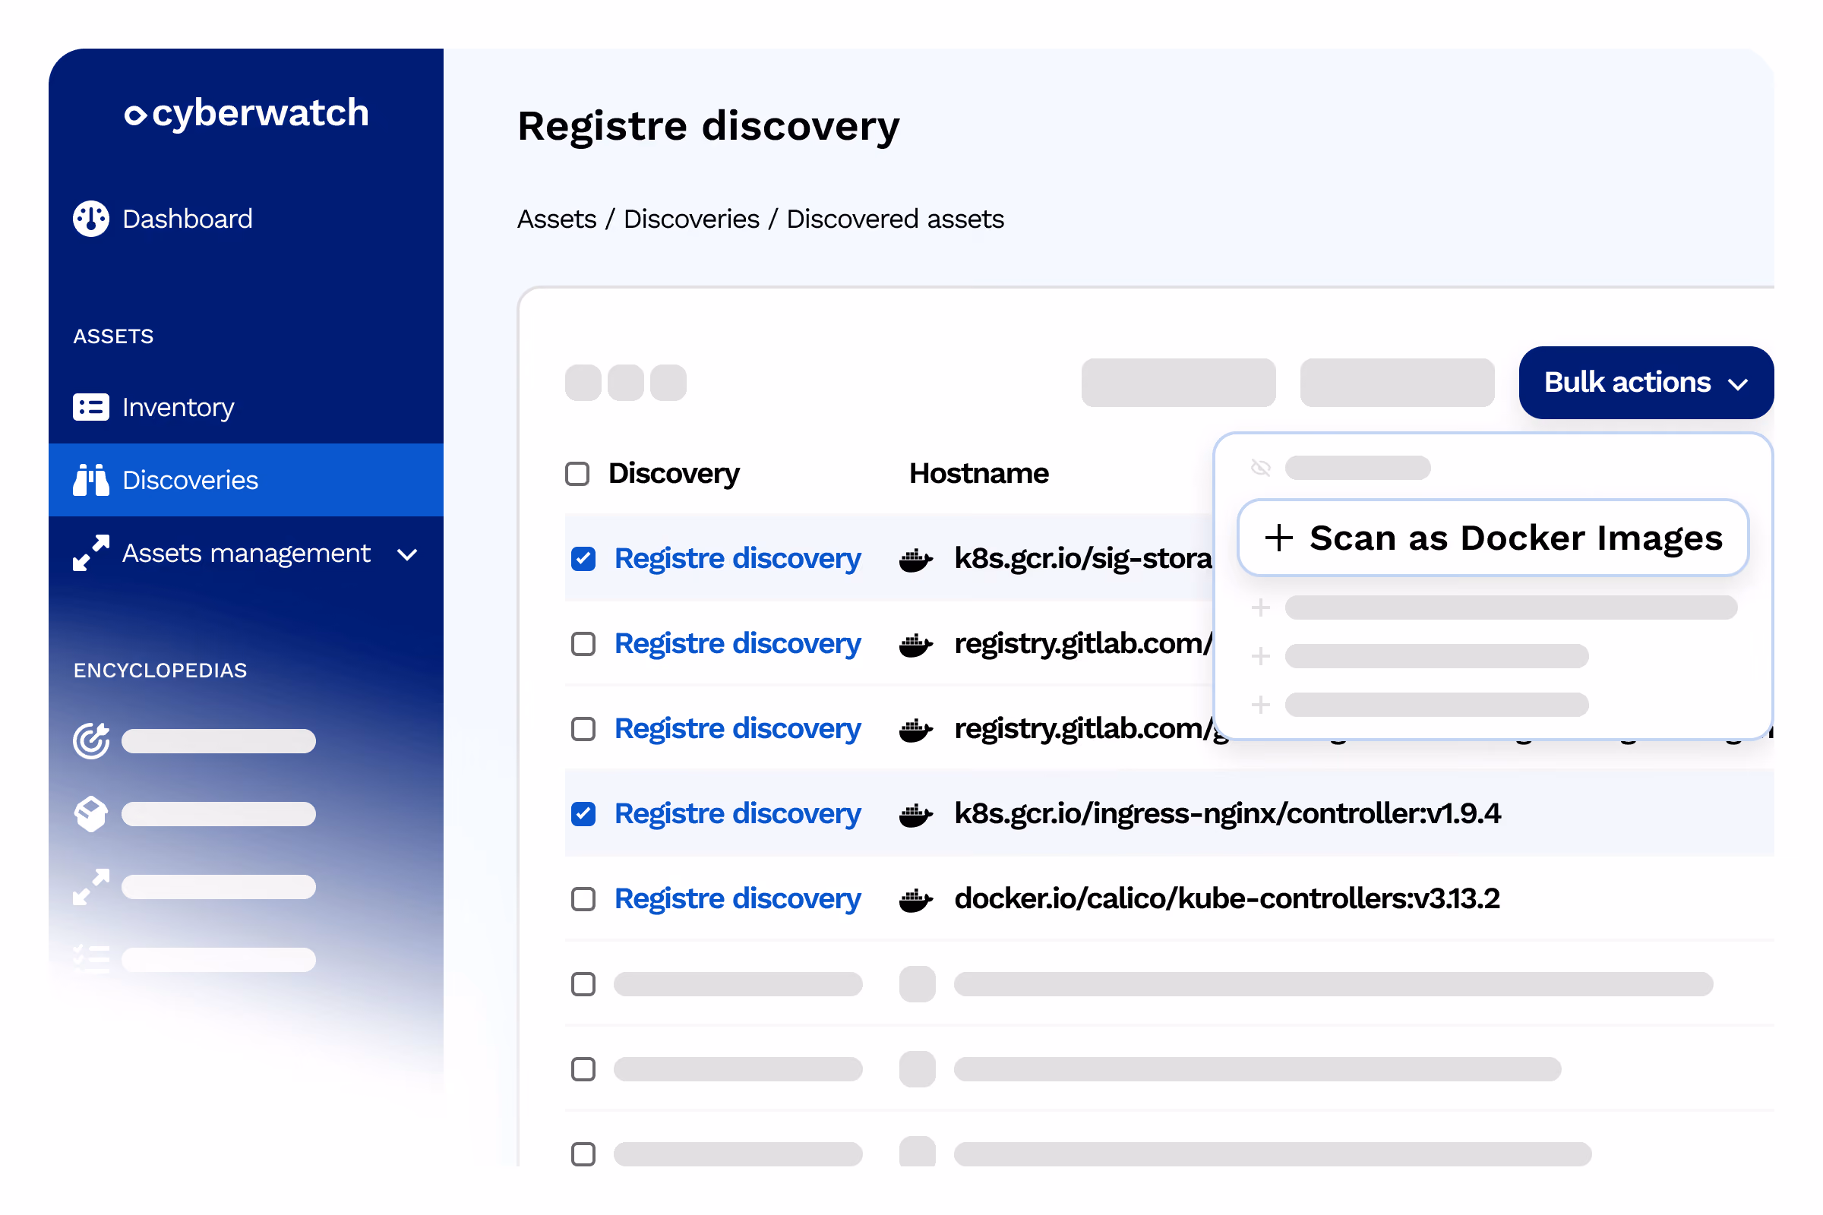Click the Discovery column header
This screenshot has width=1823, height=1215.
[x=674, y=473]
